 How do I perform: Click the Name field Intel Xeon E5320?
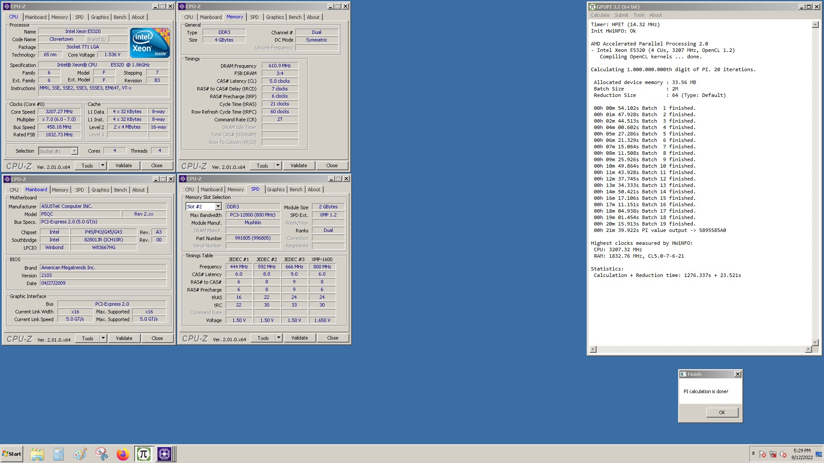pyautogui.click(x=83, y=31)
